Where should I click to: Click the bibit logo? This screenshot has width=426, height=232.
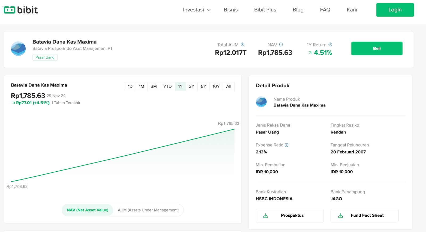pyautogui.click(x=21, y=10)
